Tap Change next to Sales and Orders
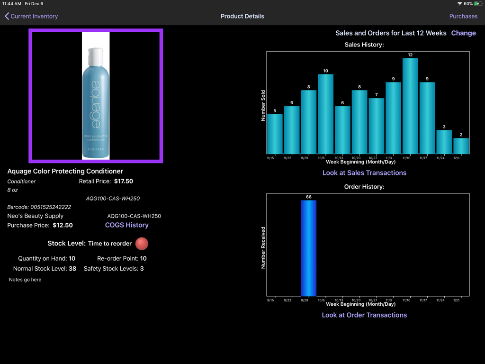 [463, 33]
